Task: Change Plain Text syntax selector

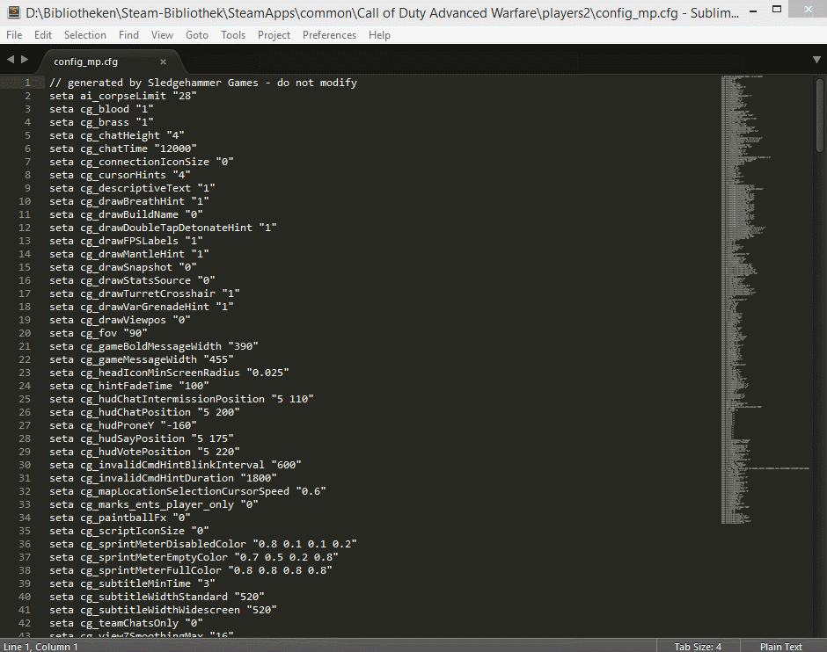Action: tap(780, 646)
